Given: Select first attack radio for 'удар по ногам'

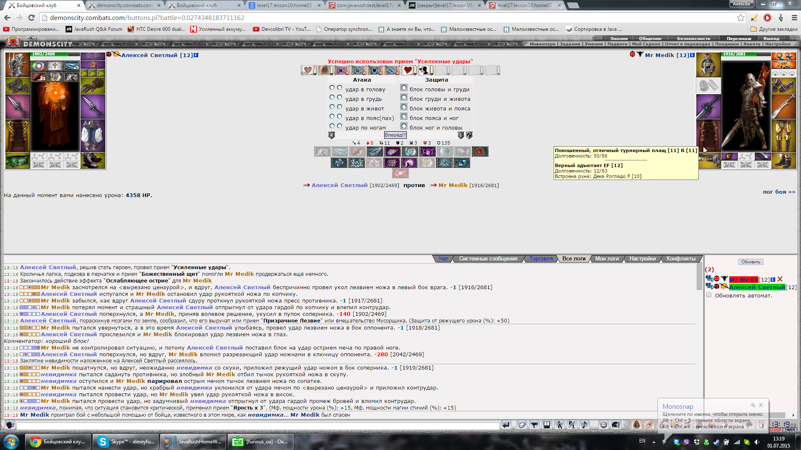Looking at the screenshot, I should (332, 125).
